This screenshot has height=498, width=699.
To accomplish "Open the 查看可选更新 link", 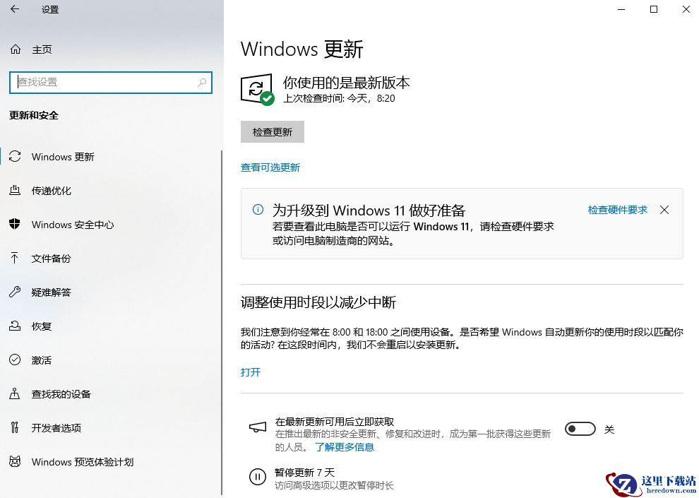I will tap(270, 167).
